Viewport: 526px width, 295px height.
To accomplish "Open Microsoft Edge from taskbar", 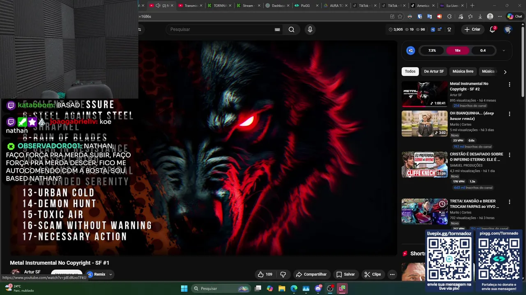I will [x=294, y=288].
